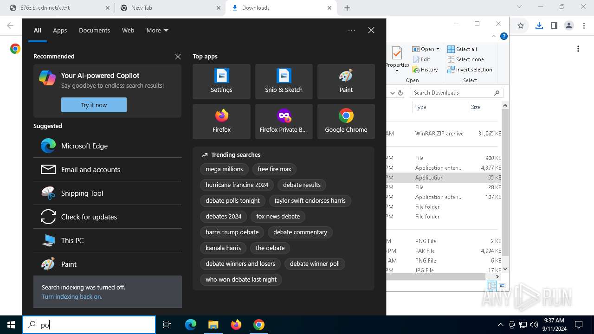Open a new Chrome tab
This screenshot has width=594, height=334.
coord(347,8)
